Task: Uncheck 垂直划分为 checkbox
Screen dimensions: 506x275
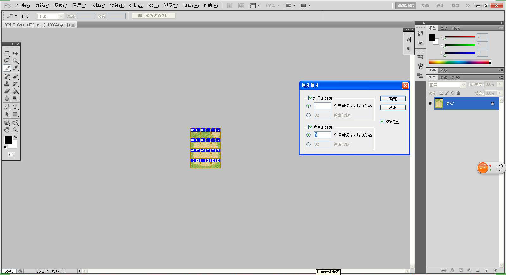Action: (310, 127)
